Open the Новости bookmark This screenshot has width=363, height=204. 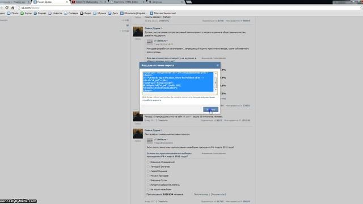pos(55,13)
